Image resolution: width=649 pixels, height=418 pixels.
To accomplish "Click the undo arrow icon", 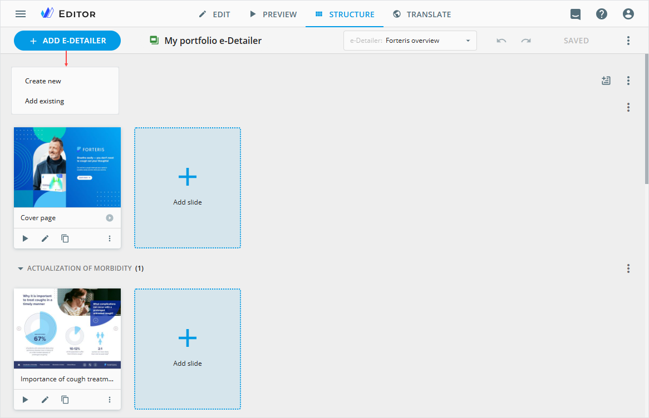I will tap(501, 41).
